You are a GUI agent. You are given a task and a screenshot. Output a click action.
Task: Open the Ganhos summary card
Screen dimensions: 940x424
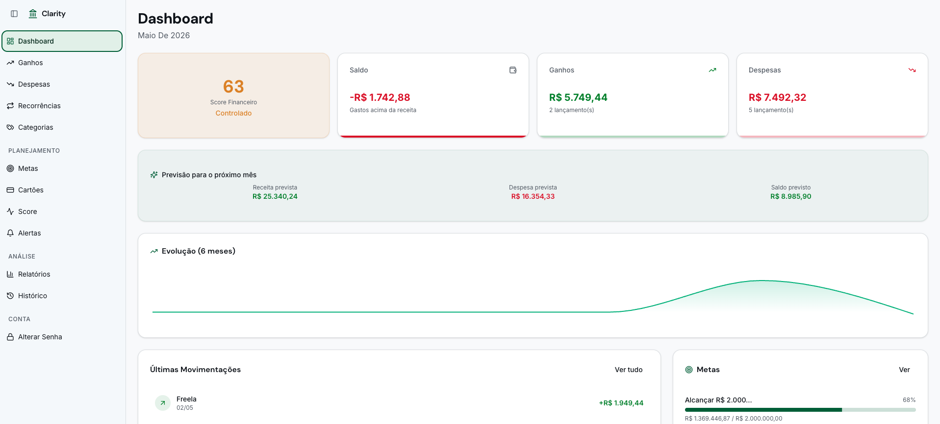point(633,95)
